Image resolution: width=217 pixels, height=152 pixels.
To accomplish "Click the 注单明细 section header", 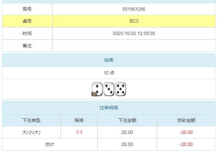I will point(109,108).
